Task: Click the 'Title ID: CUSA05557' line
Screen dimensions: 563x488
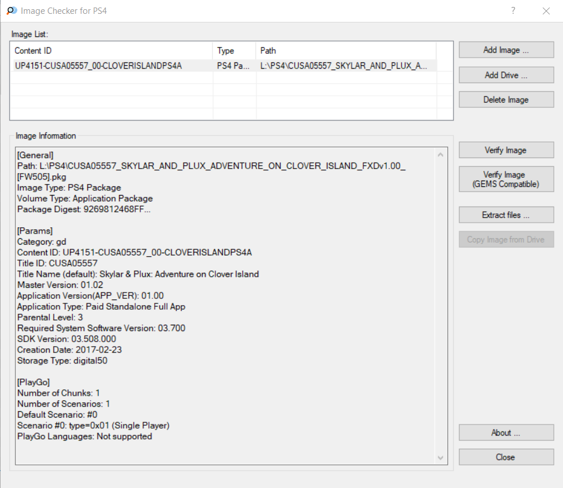Action: (x=57, y=263)
